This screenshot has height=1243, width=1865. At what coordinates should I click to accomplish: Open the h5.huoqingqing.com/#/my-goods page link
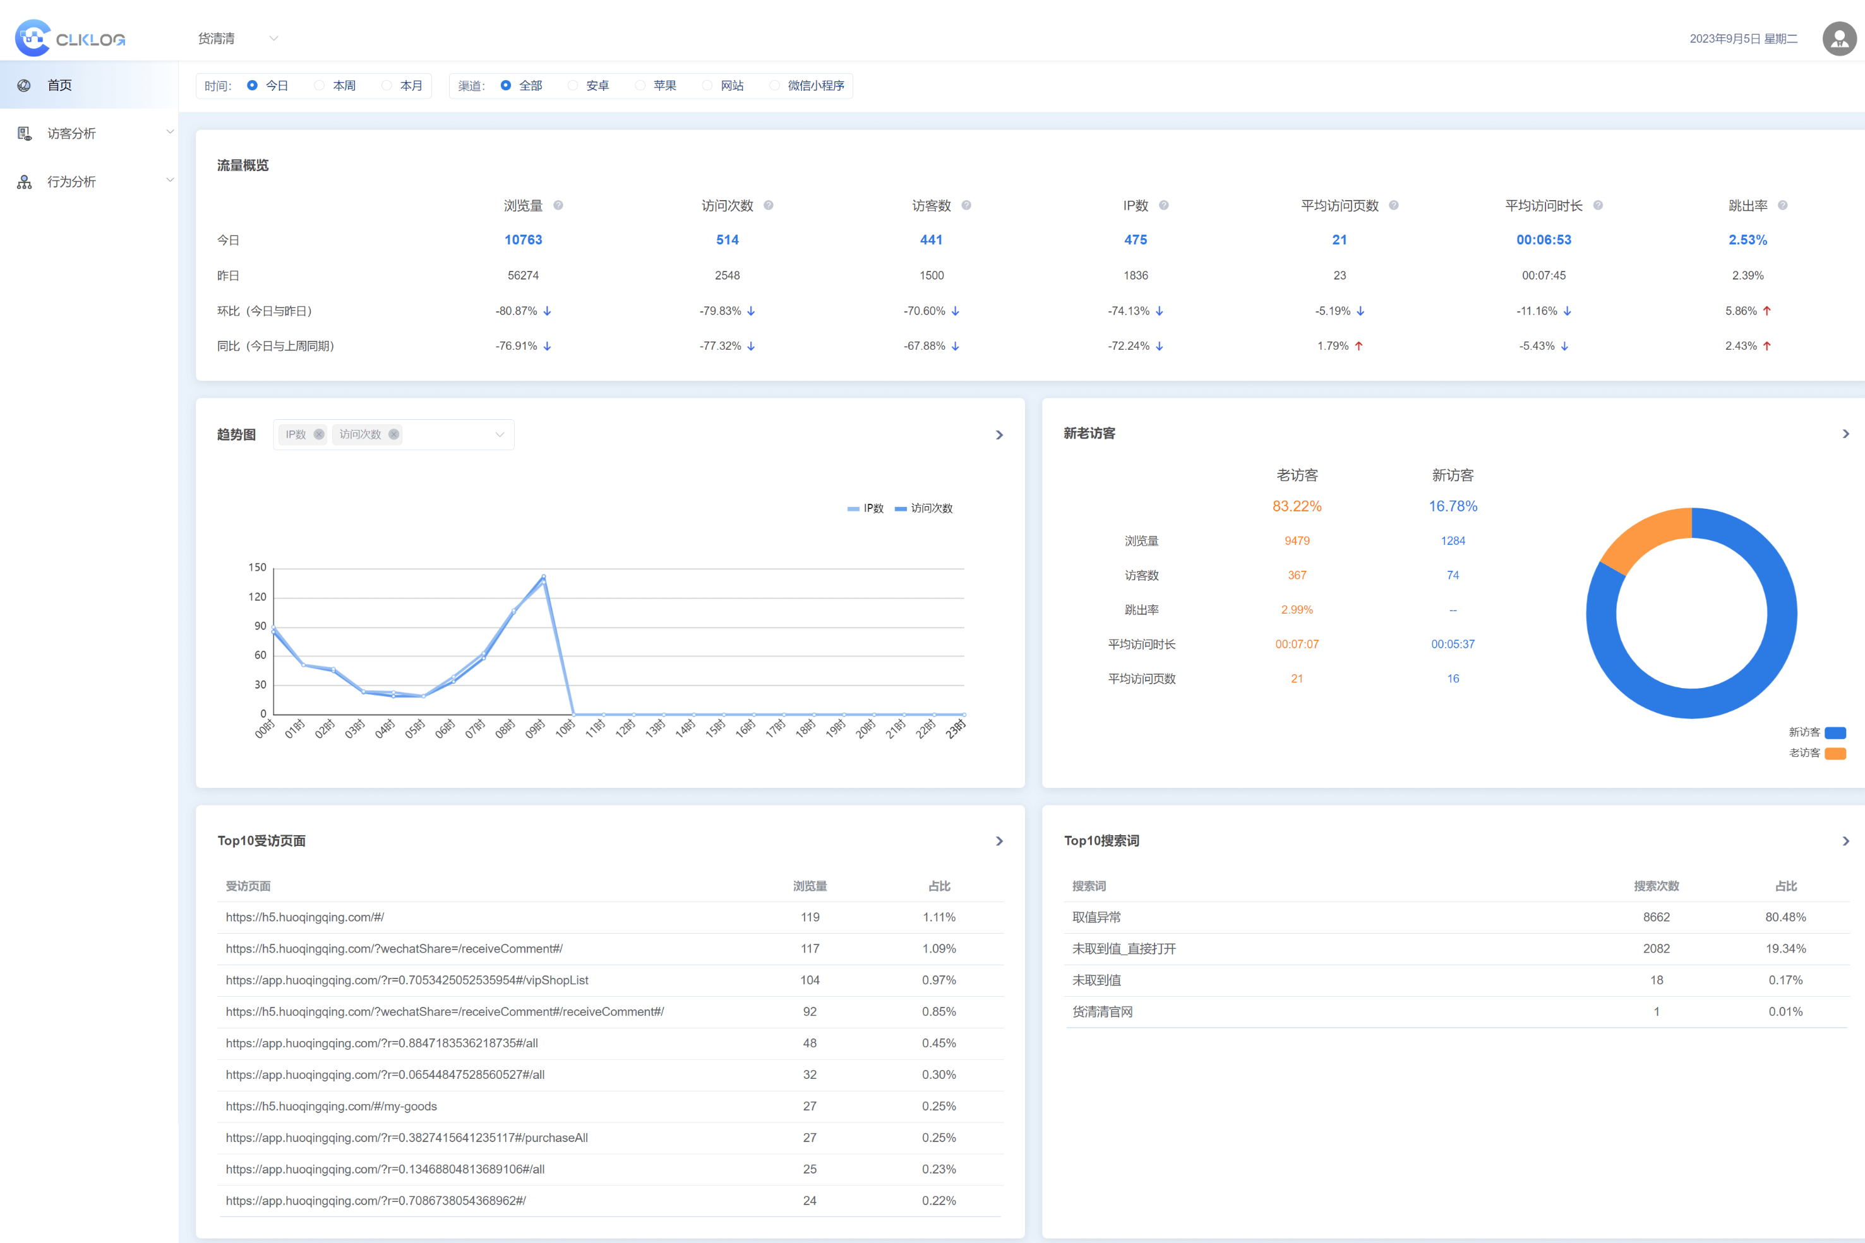click(332, 1106)
